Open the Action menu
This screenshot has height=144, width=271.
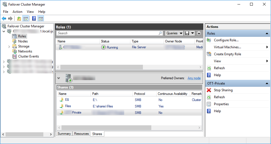(17, 12)
